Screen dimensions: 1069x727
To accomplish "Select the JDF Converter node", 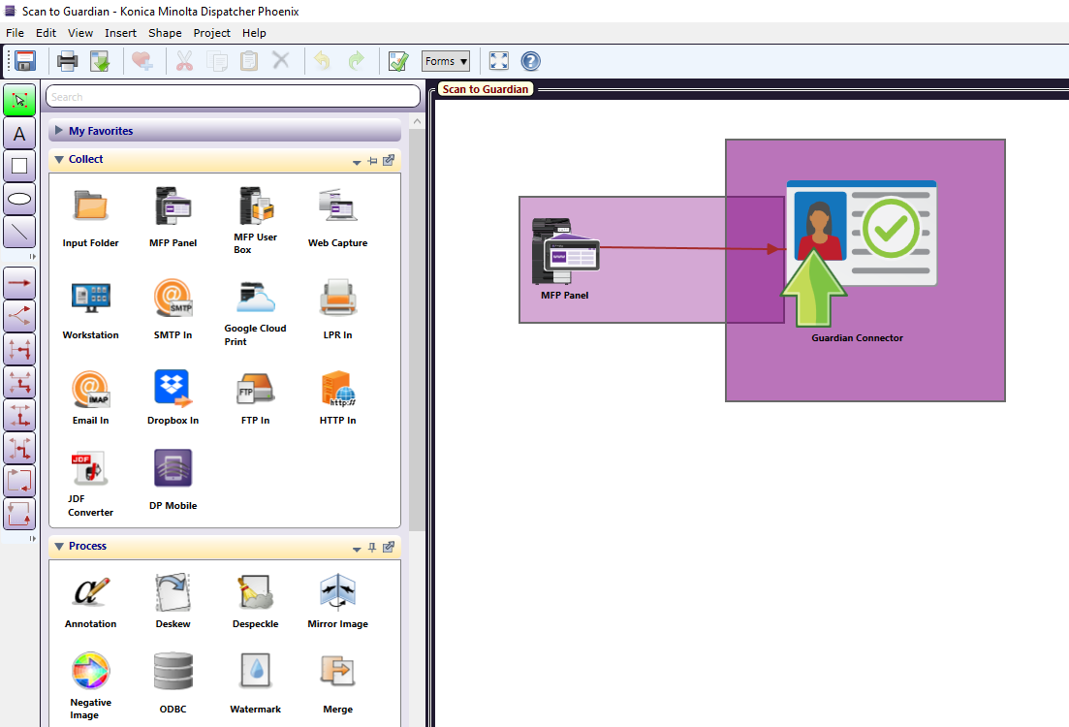I will [91, 485].
